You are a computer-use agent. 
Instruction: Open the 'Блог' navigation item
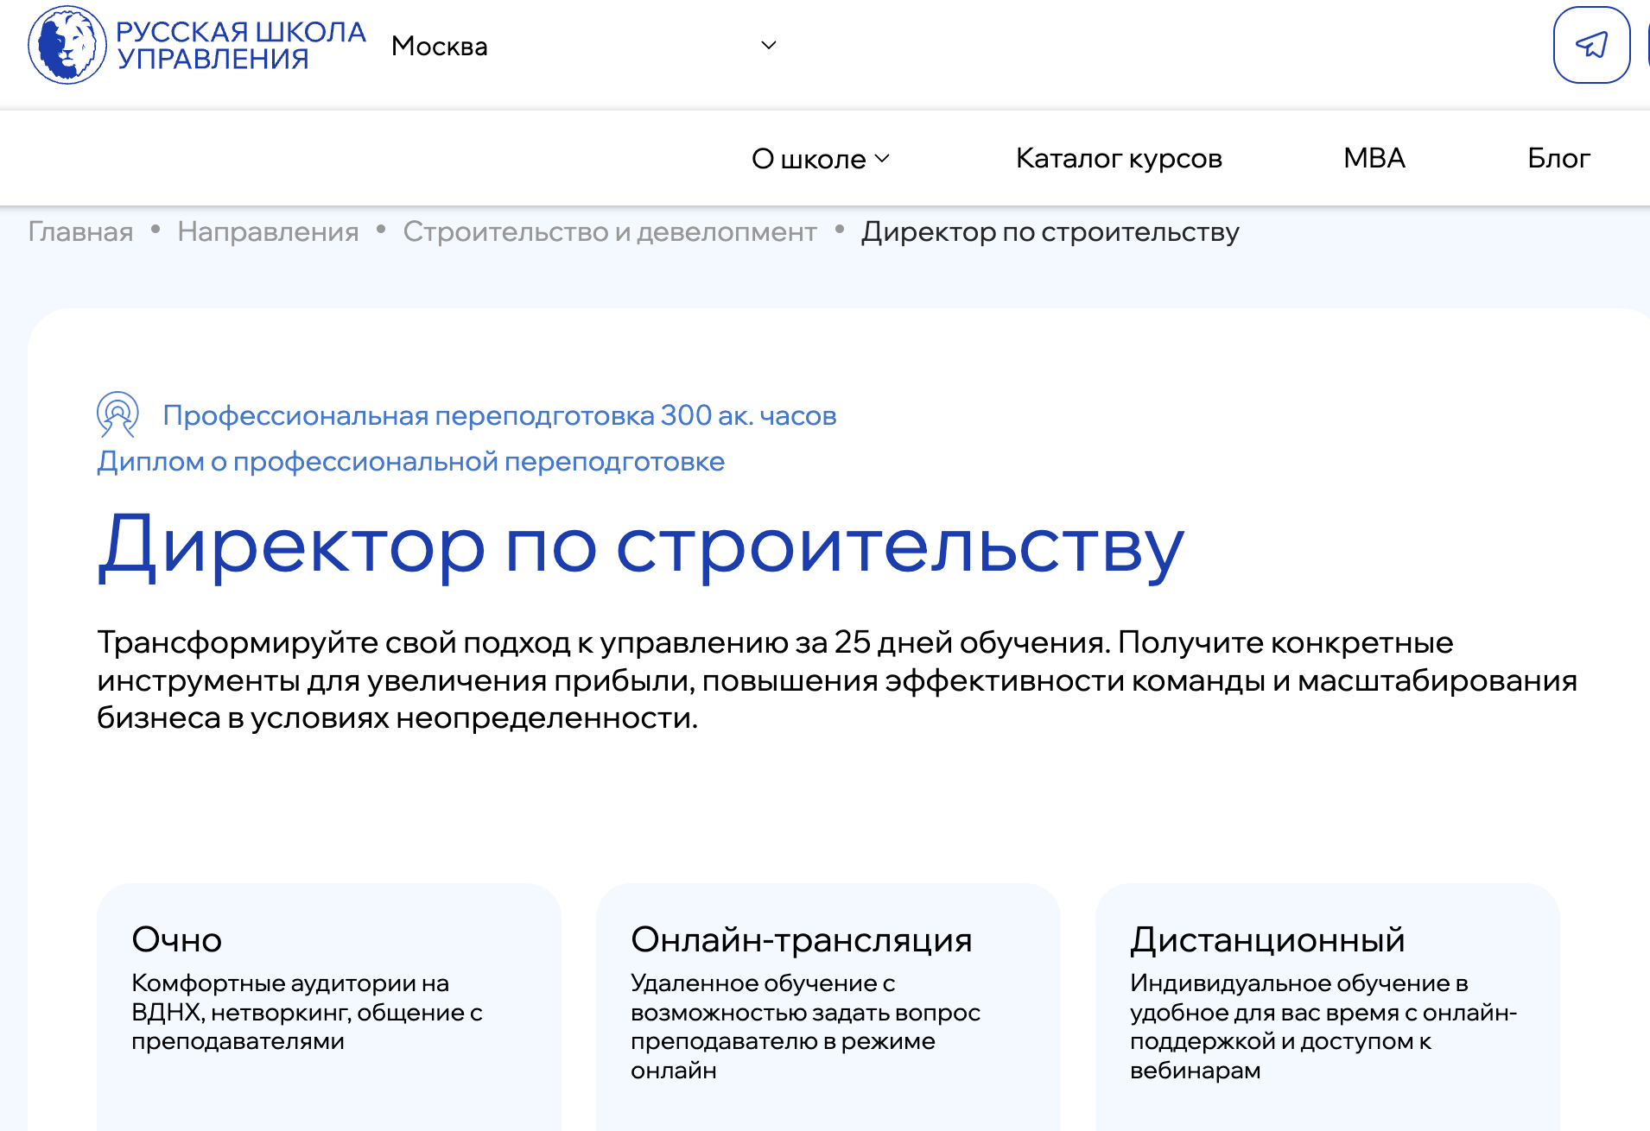(1558, 159)
